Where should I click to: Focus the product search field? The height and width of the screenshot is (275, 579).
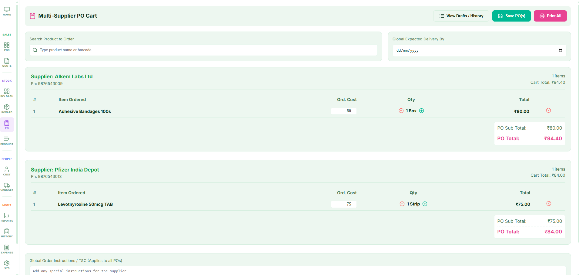coord(203,50)
